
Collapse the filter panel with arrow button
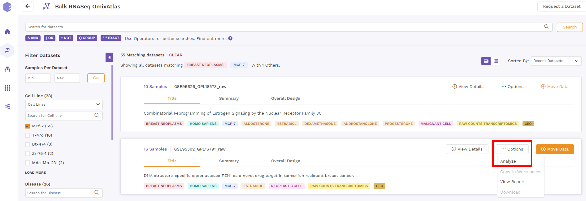tap(109, 57)
